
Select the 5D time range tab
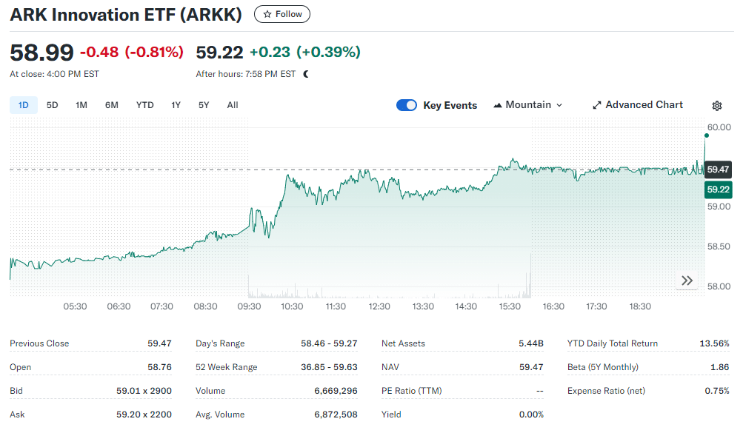click(52, 105)
